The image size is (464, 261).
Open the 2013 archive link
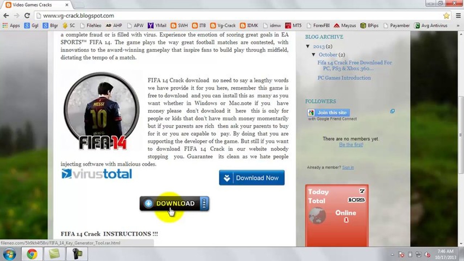tap(319, 46)
